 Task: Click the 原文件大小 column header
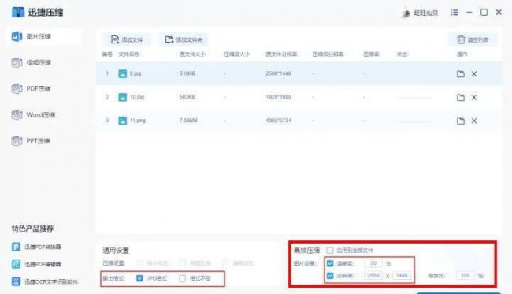pos(192,54)
